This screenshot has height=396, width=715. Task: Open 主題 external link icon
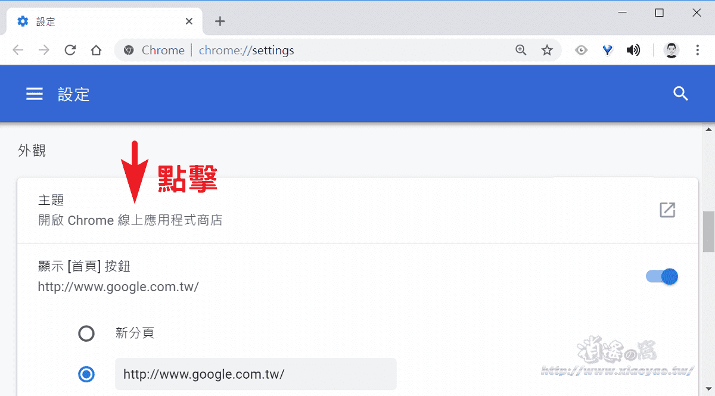[667, 210]
